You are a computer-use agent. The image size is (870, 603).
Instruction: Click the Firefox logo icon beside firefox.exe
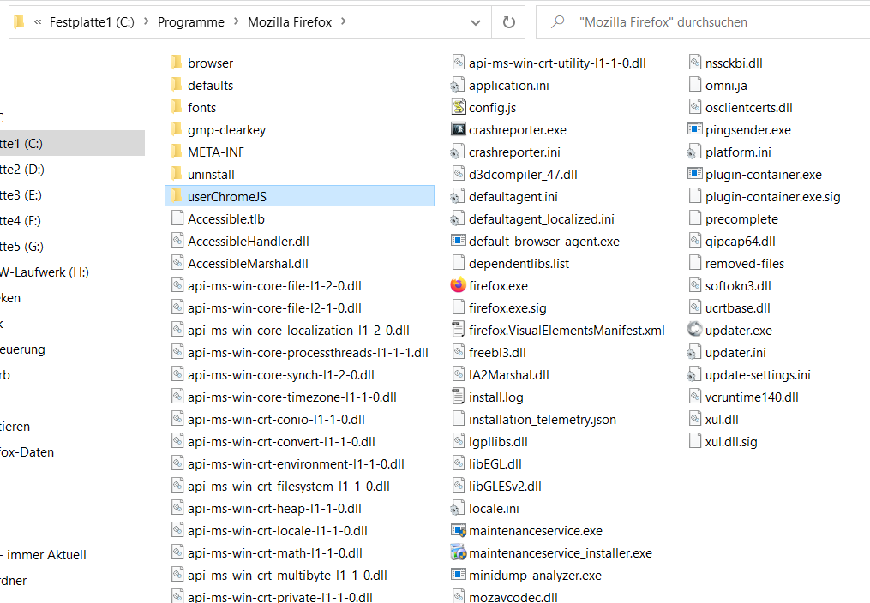[x=459, y=285]
